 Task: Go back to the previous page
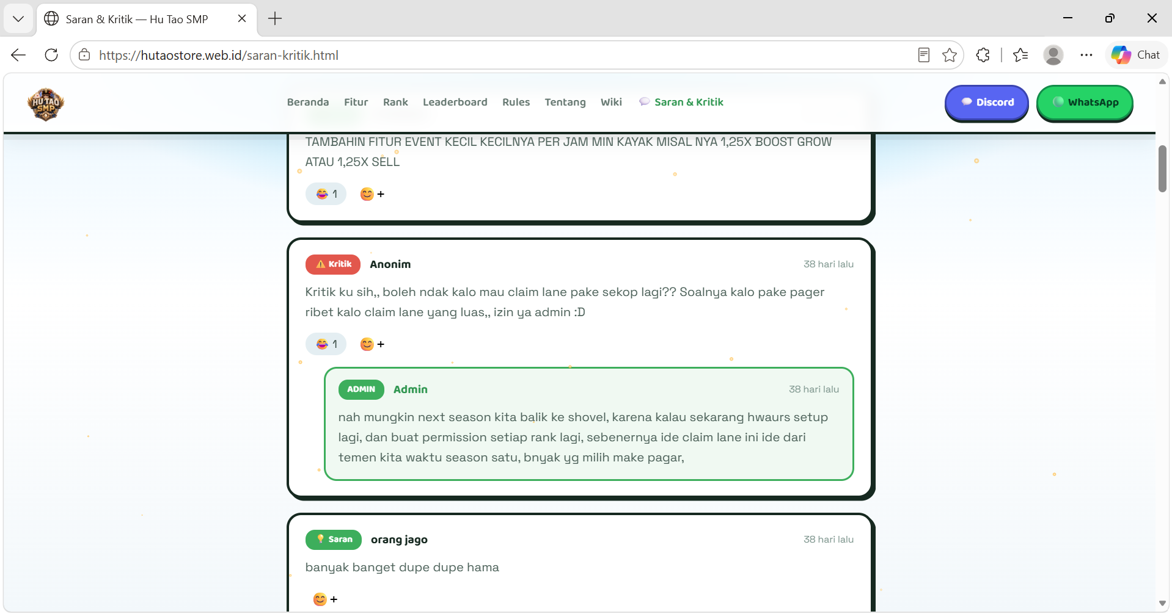click(18, 55)
